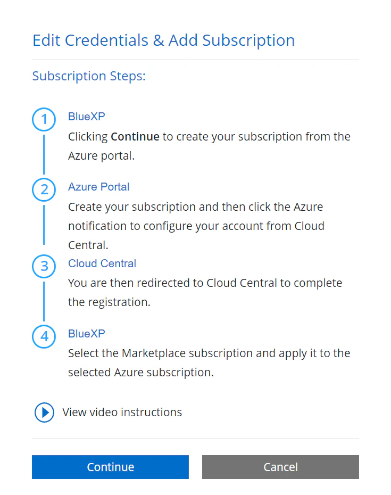Click the Edit Credentials & Add Subscription title
Viewport: 391px width, 495px height.
pos(164,40)
